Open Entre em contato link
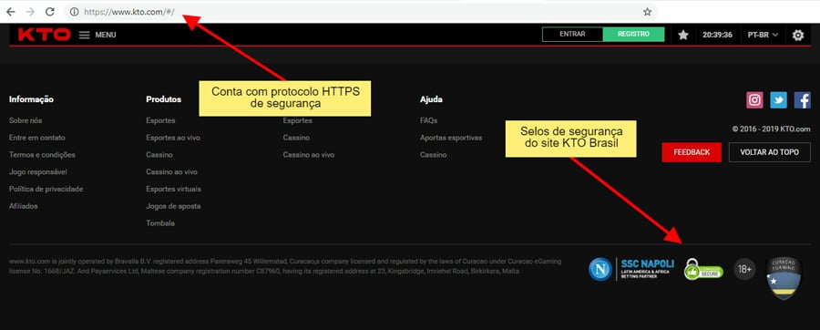The image size is (820, 330). pos(37,138)
